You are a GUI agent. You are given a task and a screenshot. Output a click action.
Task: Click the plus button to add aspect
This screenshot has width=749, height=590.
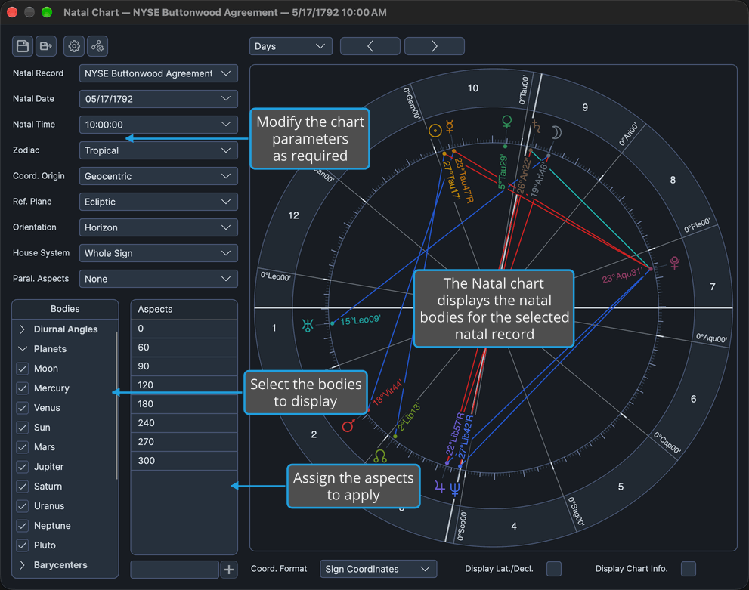click(229, 570)
